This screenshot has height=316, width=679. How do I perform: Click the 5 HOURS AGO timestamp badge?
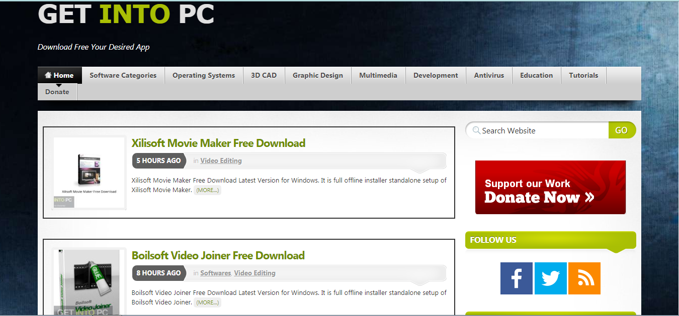tap(158, 161)
